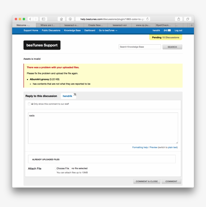This screenshot has height=207, width=206.
Task: Switch to the 'www.cp.jku...' tab
Action: [143, 25]
